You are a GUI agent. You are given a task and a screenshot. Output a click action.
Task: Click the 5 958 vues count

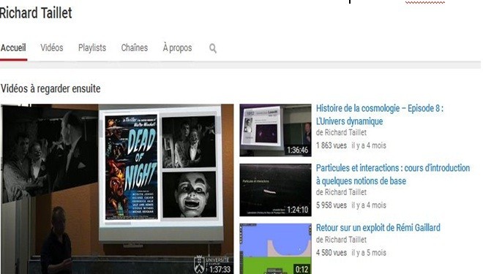(x=331, y=205)
